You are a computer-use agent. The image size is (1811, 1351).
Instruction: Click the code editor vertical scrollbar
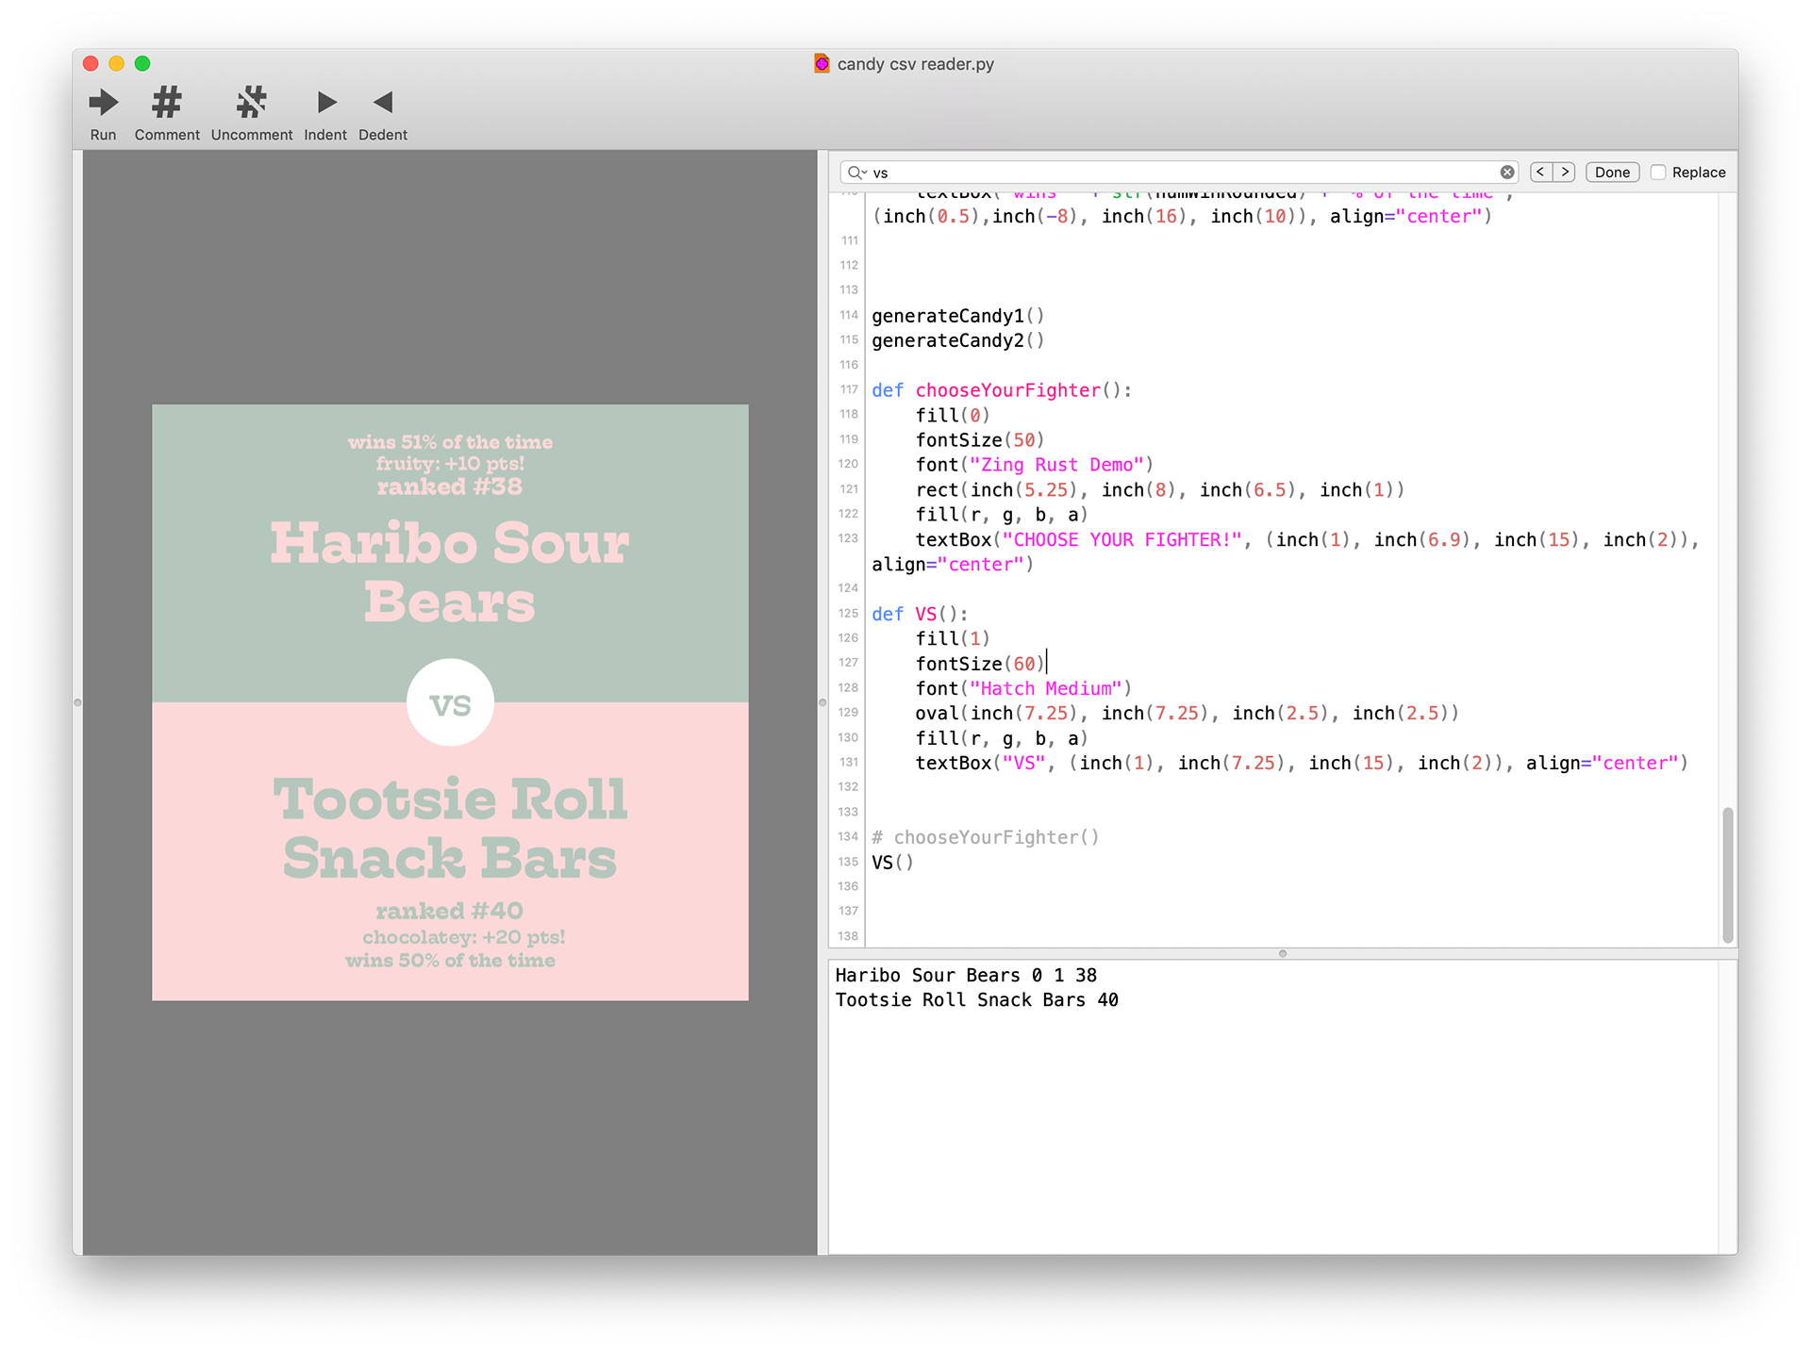(1727, 874)
